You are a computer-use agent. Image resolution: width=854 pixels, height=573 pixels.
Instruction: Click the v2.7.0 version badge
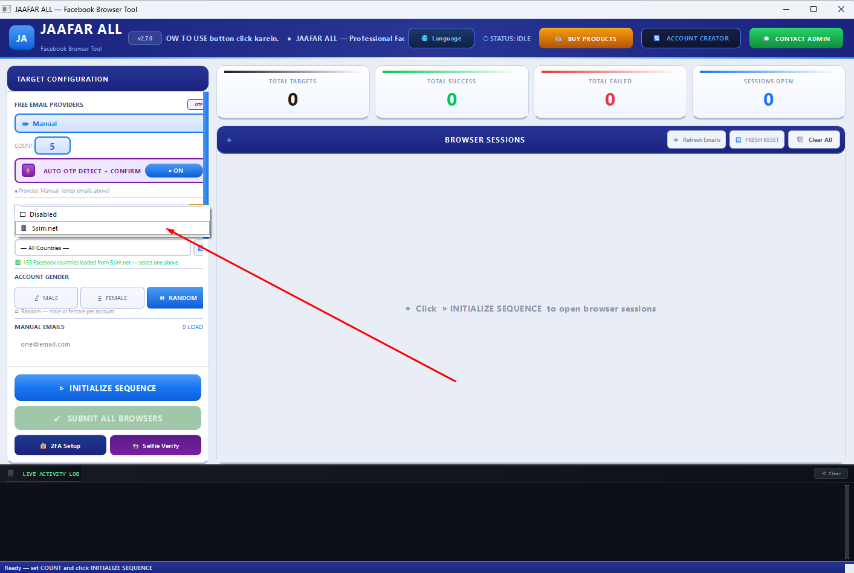click(x=145, y=38)
